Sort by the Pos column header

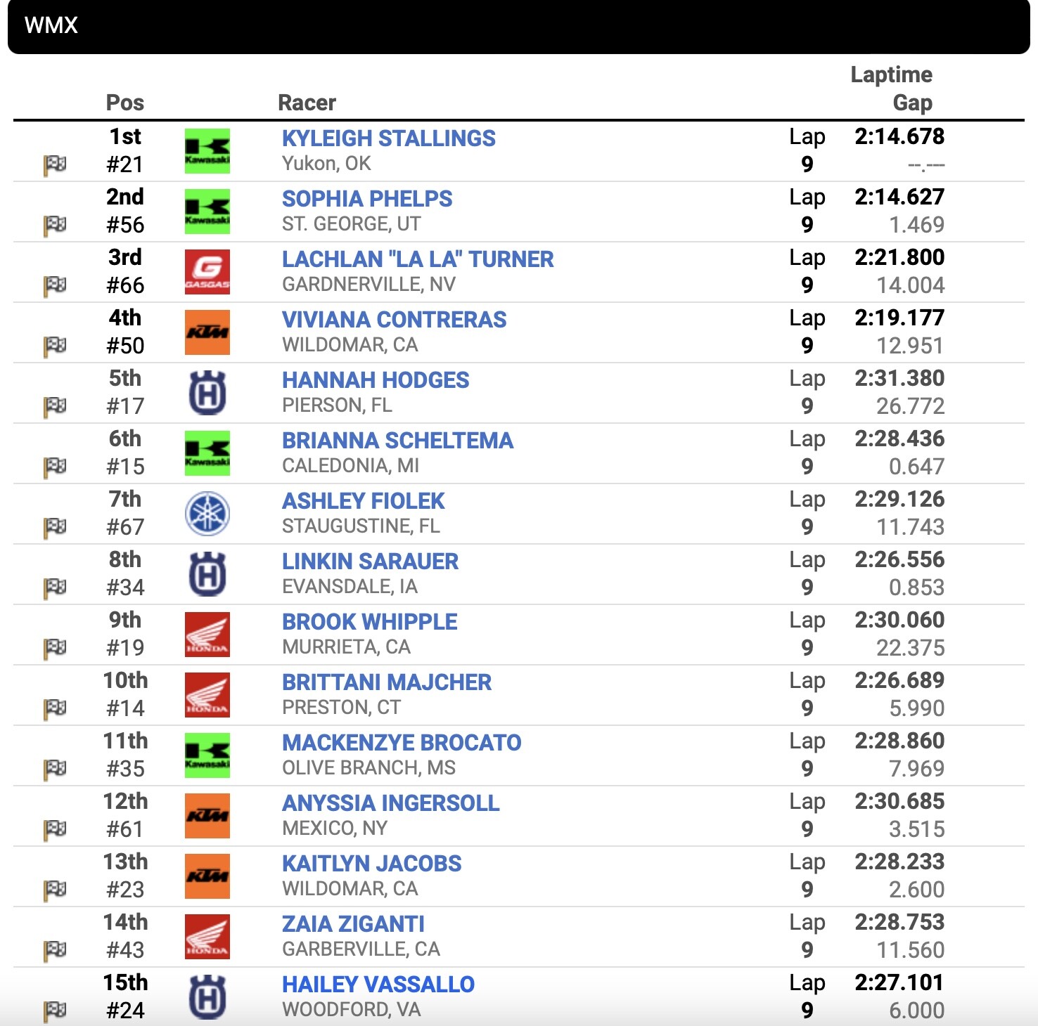[x=124, y=103]
